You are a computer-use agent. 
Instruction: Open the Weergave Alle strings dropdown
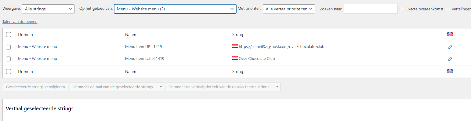(x=48, y=9)
